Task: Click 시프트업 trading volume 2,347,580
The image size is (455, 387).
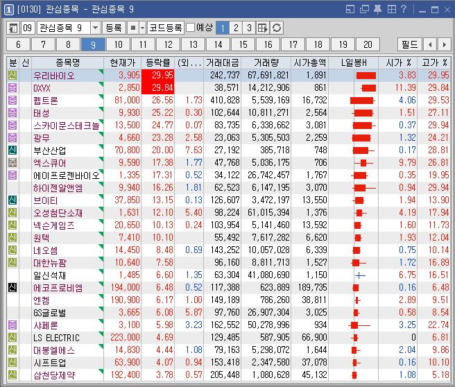Action: point(271,362)
